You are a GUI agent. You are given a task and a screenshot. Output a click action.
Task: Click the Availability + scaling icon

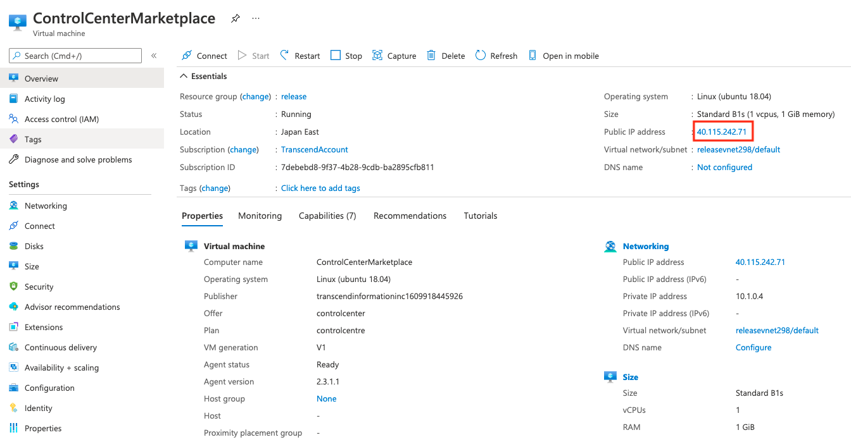tap(14, 367)
